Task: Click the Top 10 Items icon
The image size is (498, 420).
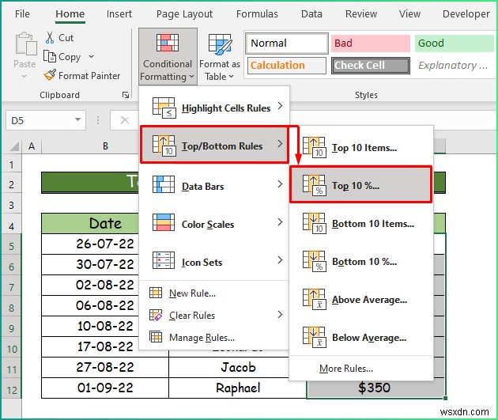Action: tap(314, 147)
